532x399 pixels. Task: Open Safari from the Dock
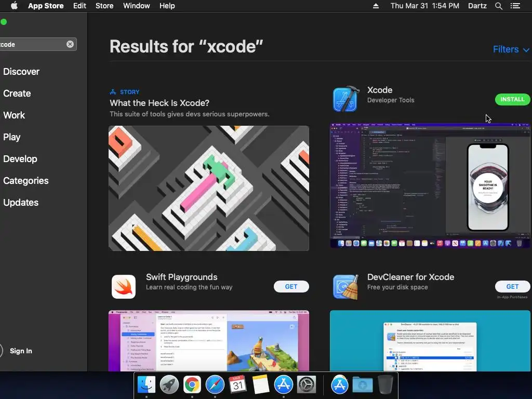215,385
